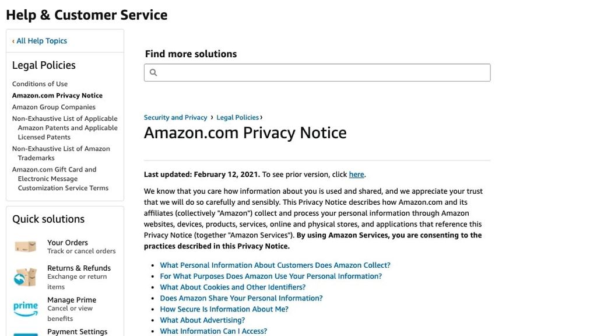
Task: Select Amazon.com Privacy Notice in the sidebar
Action: 57,95
